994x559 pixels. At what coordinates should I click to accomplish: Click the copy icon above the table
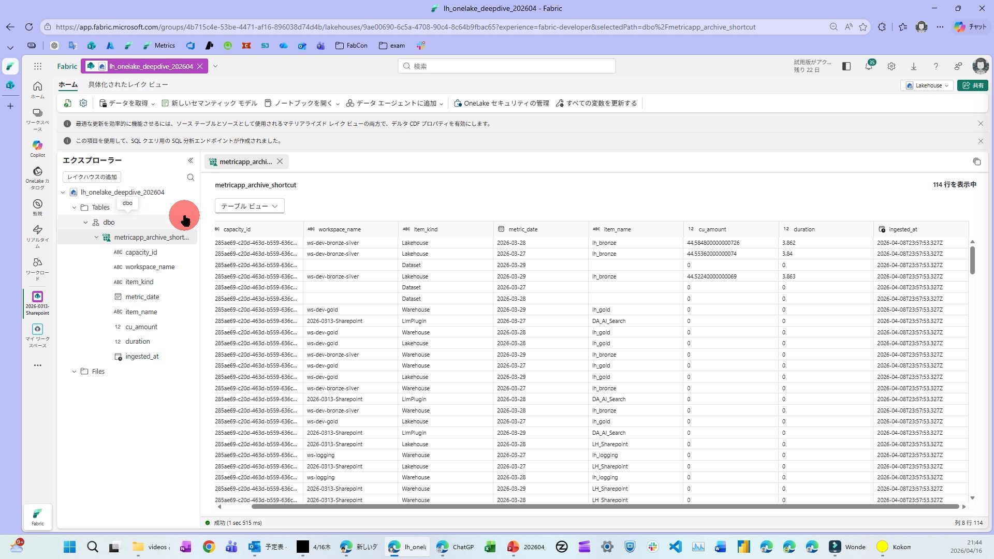(x=976, y=162)
